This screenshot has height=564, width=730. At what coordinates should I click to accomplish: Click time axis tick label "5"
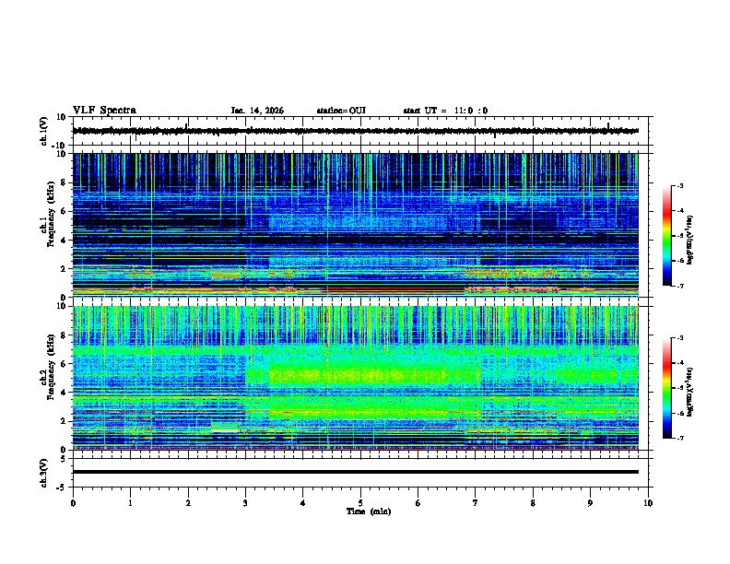point(360,503)
